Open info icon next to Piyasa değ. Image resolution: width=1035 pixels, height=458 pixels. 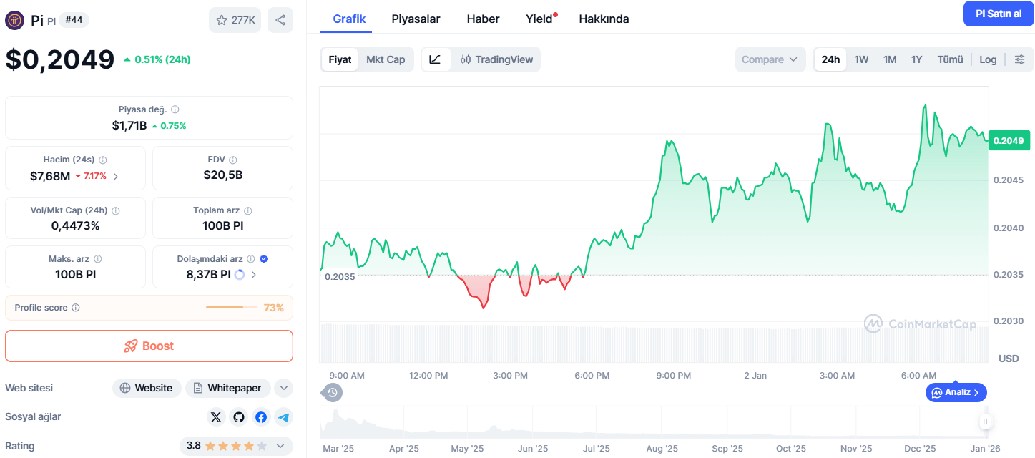(175, 109)
